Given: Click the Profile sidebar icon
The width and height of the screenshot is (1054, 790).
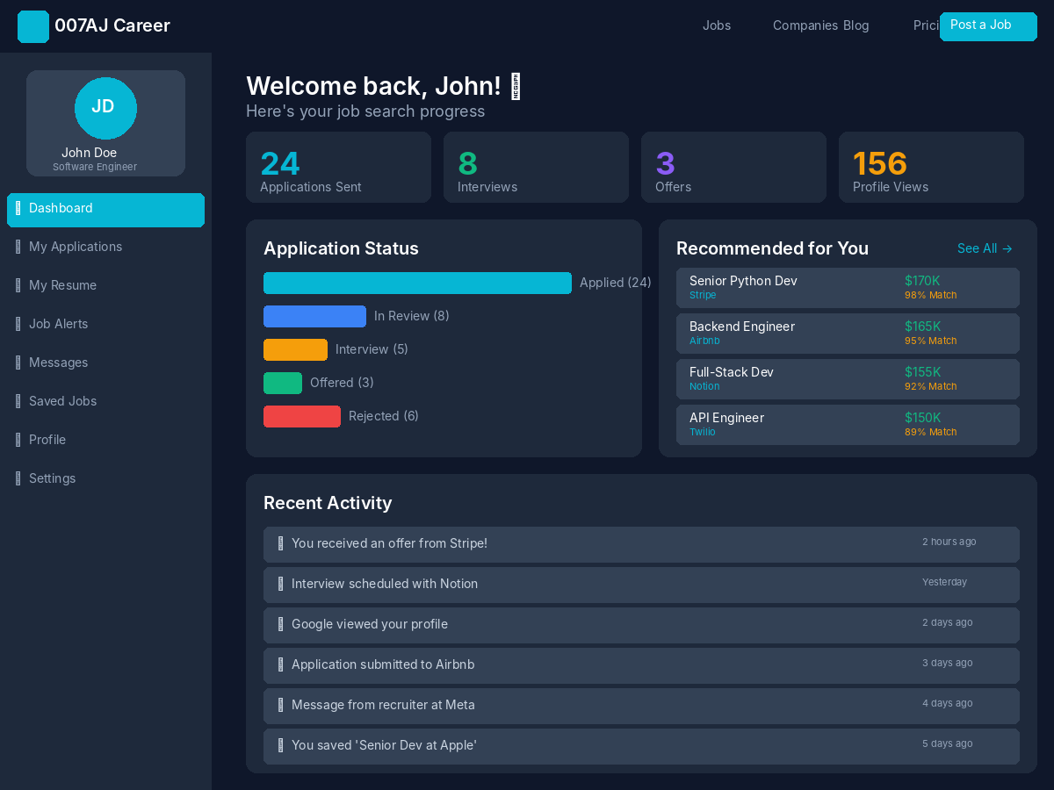Looking at the screenshot, I should pos(18,441).
